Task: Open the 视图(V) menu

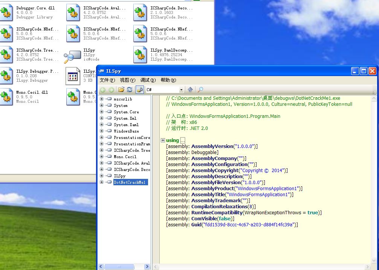Action: click(x=128, y=80)
